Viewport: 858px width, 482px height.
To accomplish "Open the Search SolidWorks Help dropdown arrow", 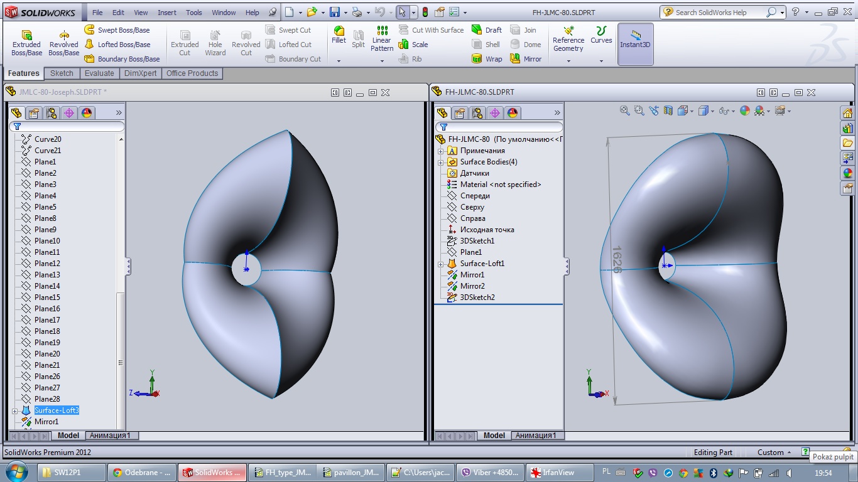I will coord(783,12).
